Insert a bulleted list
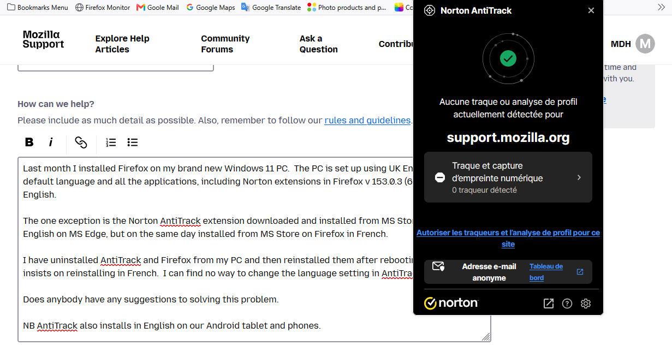 [x=133, y=142]
